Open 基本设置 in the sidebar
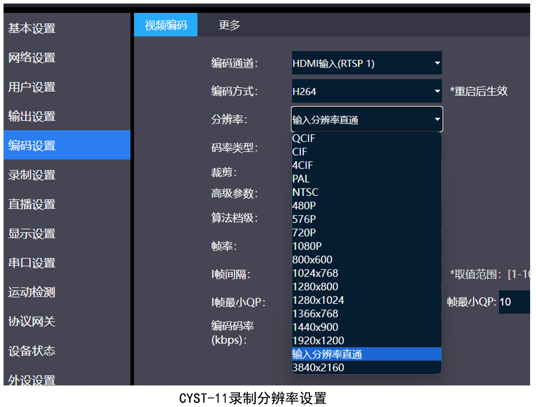This screenshot has width=536, height=407. [32, 28]
